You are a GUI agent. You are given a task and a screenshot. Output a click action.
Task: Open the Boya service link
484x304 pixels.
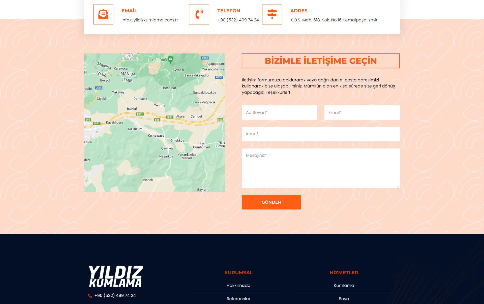coord(344,299)
